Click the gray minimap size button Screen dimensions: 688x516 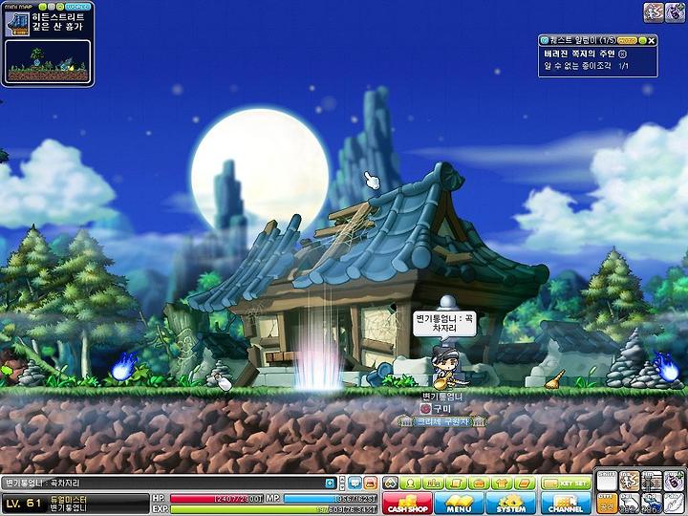(52, 7)
